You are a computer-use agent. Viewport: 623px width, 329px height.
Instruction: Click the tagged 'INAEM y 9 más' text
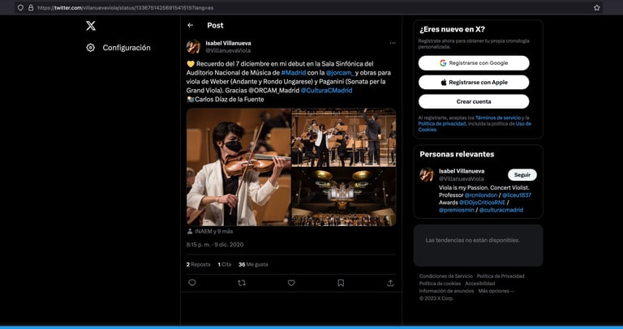pos(214,232)
